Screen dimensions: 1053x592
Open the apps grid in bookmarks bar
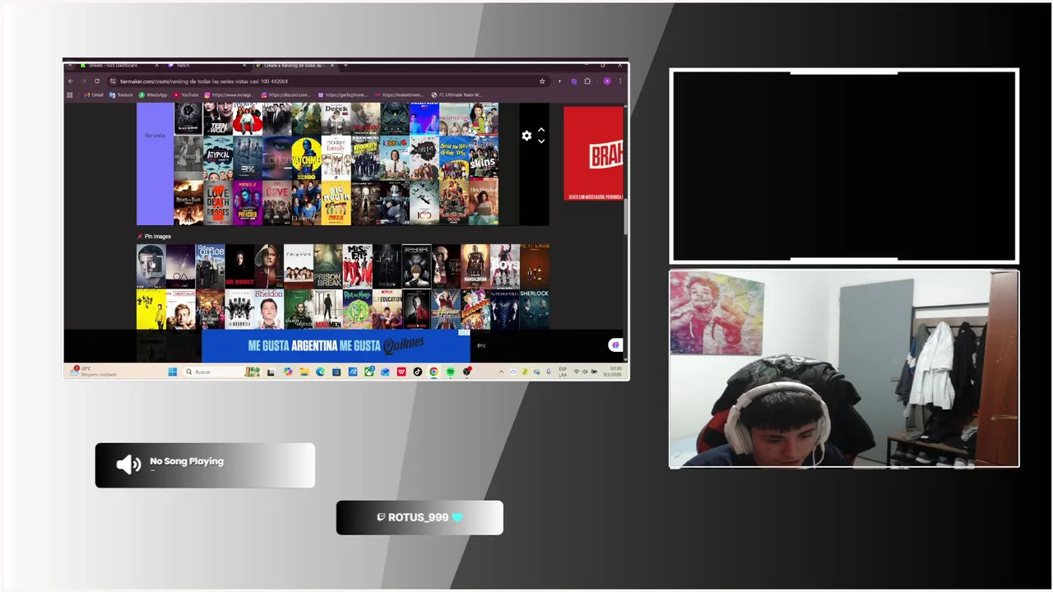tap(69, 95)
